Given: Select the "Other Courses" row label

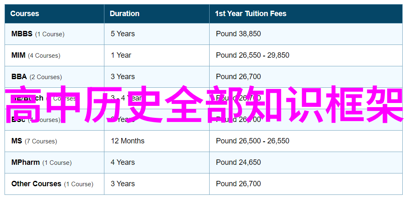Looking at the screenshot, I should (36, 184).
